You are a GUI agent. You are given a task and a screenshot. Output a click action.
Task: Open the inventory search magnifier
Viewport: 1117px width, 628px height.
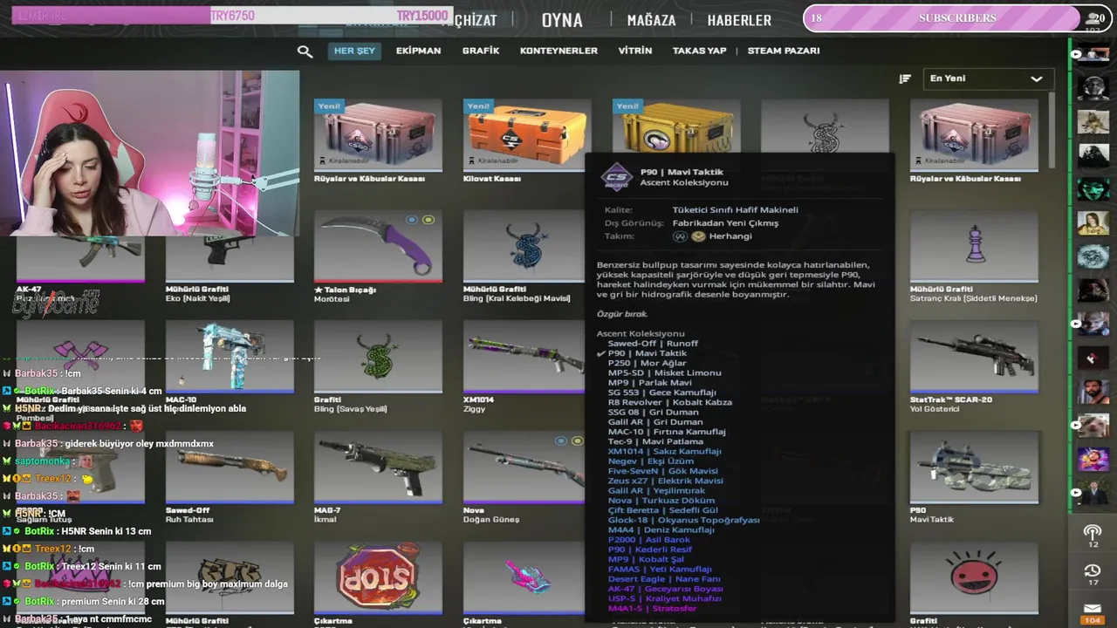coord(305,51)
